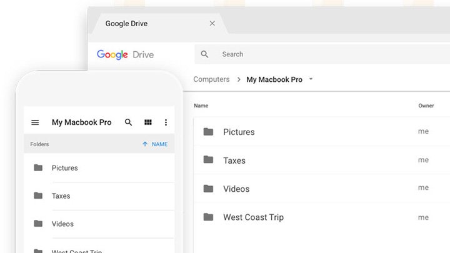The image size is (450, 253).
Task: Go to the Computers breadcrumb
Action: pos(211,79)
